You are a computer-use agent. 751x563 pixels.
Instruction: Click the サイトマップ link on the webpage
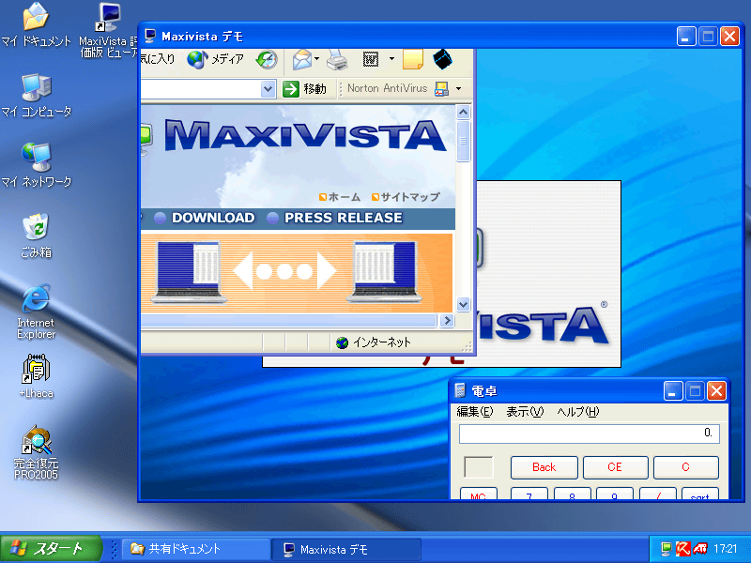tap(406, 197)
